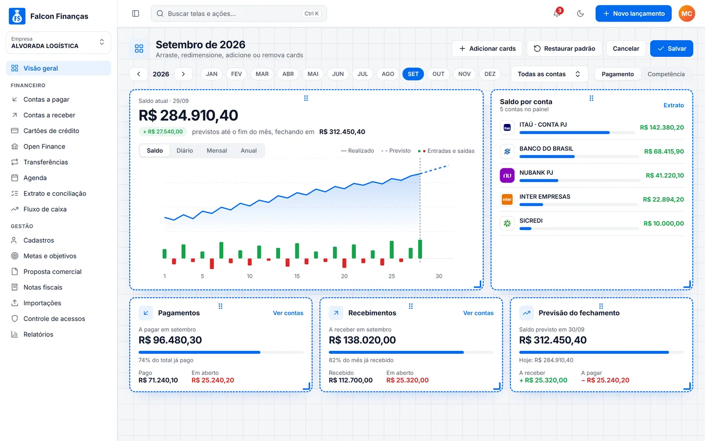This screenshot has height=441, width=705.
Task: Open Fluxo de caixa in sidebar
Action: coord(58,209)
